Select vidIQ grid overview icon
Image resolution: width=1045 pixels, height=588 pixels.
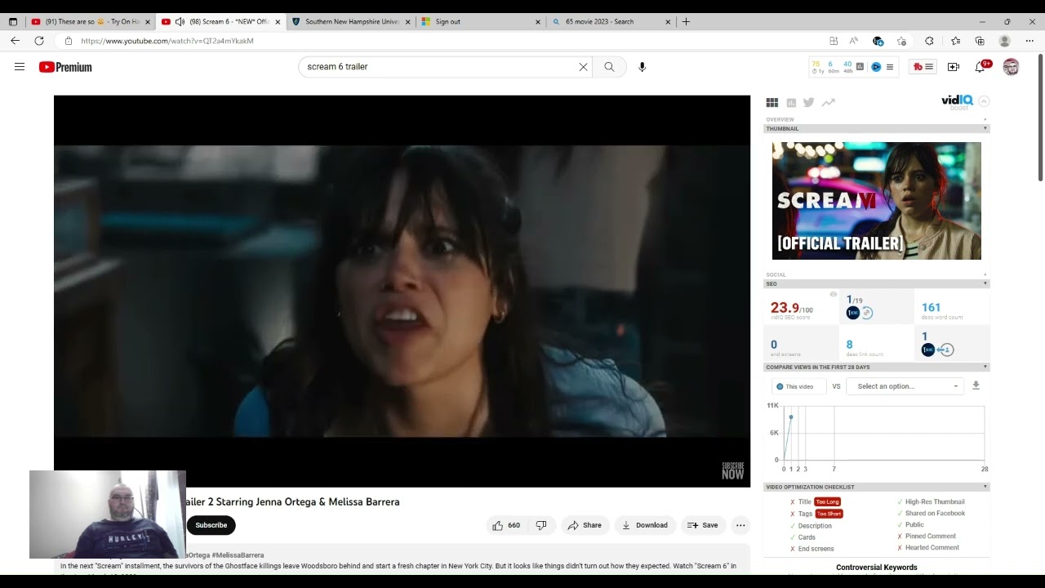click(x=772, y=102)
